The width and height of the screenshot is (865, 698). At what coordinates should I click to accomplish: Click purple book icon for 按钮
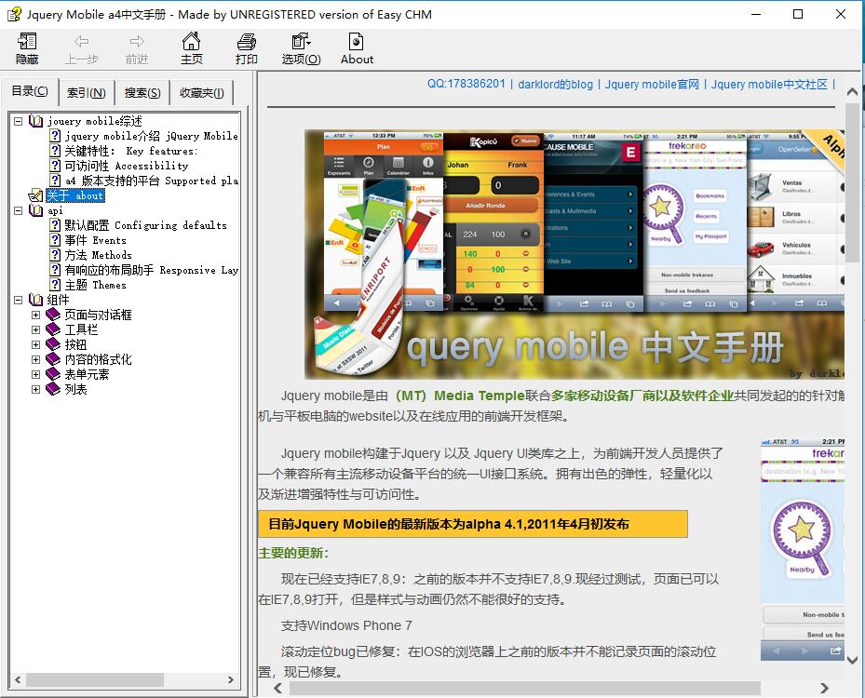[53, 344]
